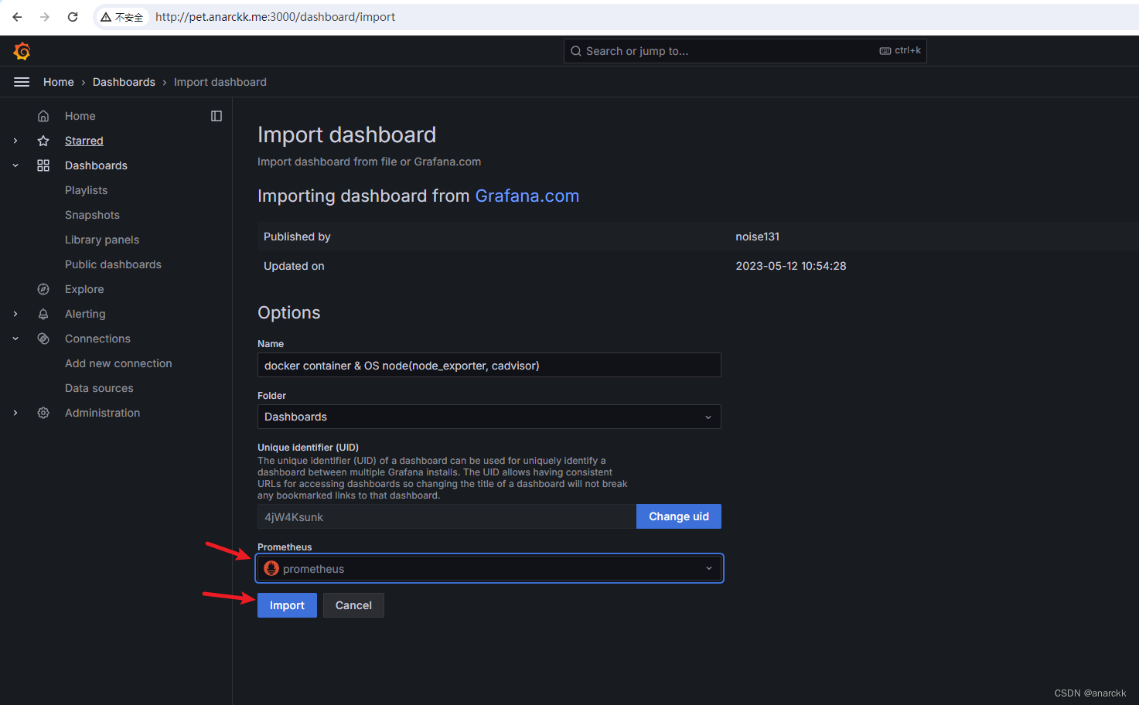This screenshot has width=1139, height=705.
Task: Click the Import dashboard page heading
Action: (x=347, y=135)
